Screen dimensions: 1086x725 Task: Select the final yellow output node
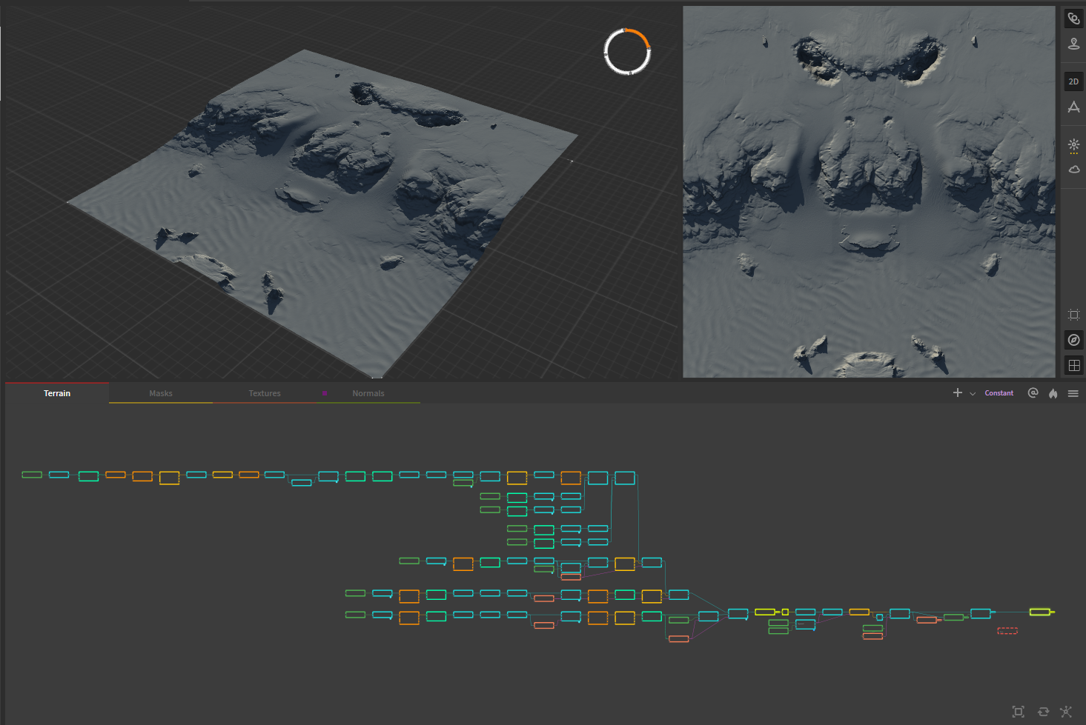[1040, 612]
